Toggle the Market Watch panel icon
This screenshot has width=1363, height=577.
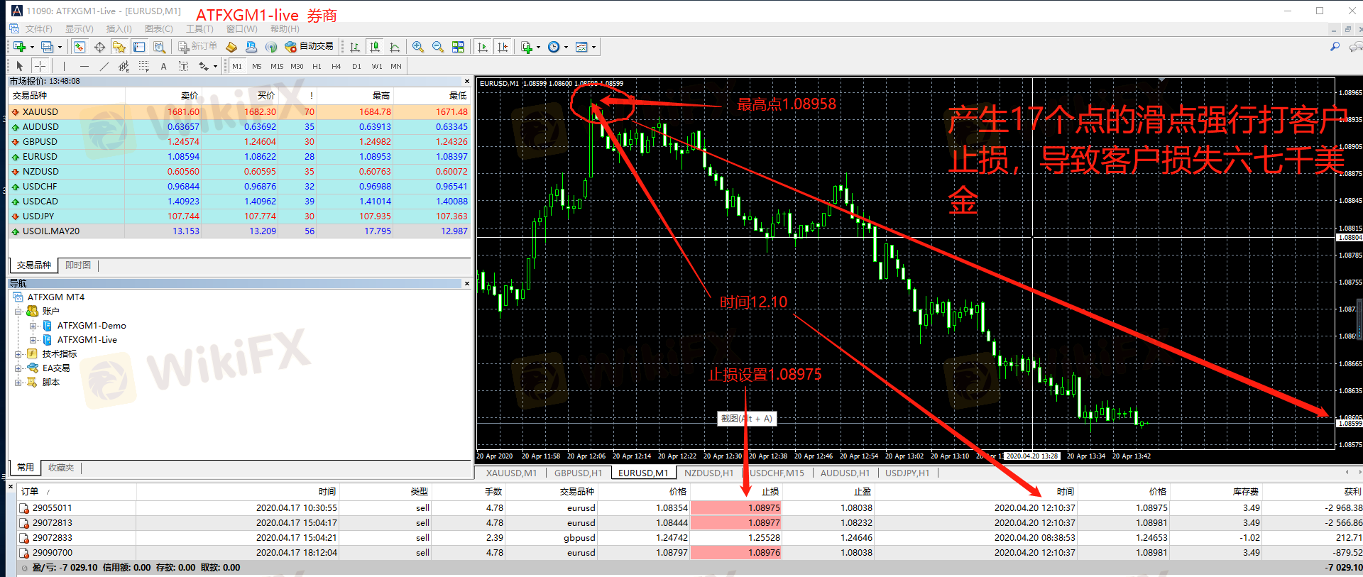[x=80, y=47]
